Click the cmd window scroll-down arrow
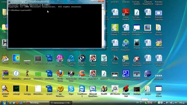The height and width of the screenshot is (105, 187). [x=103, y=47]
